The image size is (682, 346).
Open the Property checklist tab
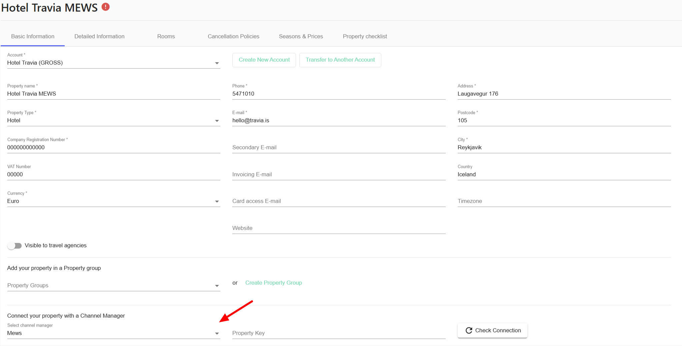(365, 36)
